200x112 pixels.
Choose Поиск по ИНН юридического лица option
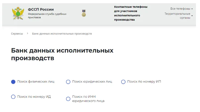click(68, 99)
